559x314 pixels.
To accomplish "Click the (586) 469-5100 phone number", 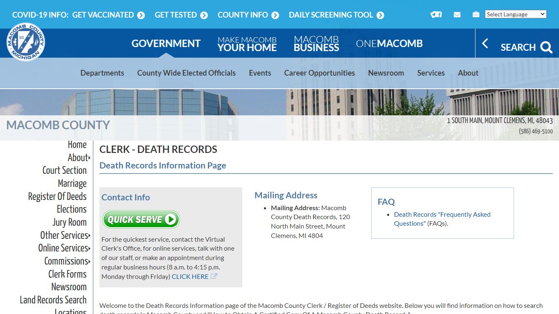I will coord(536,131).
